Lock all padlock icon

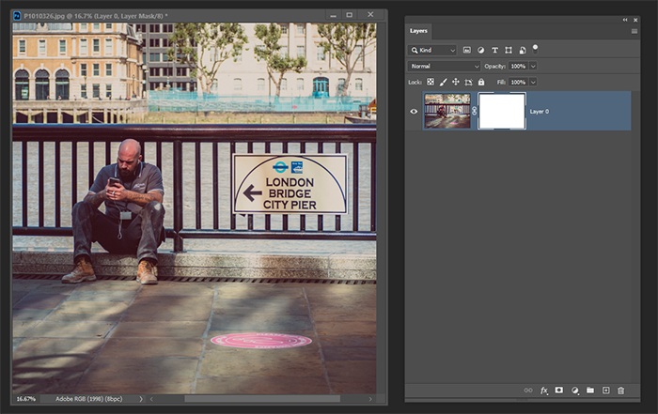pos(481,82)
